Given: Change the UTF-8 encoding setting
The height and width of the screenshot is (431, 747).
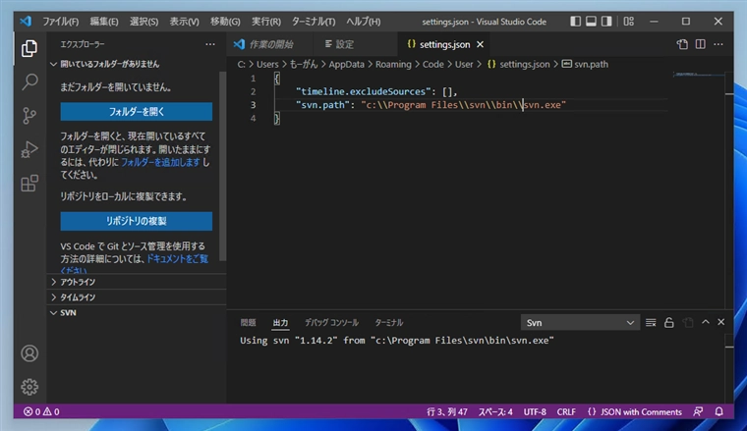Looking at the screenshot, I should 535,411.
